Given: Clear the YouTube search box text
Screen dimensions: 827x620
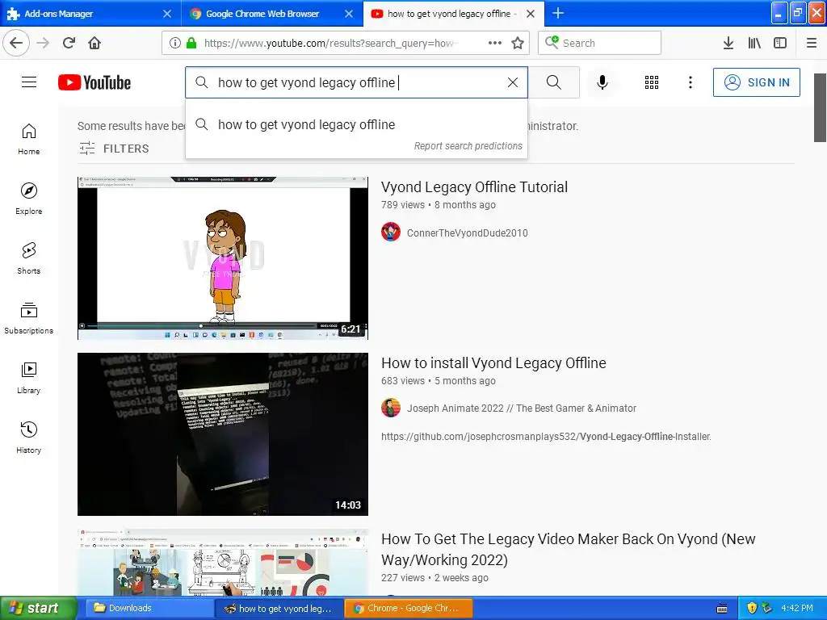Looking at the screenshot, I should pyautogui.click(x=513, y=82).
